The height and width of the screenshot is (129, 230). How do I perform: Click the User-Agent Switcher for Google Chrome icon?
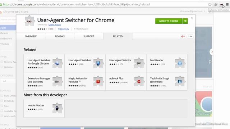57,63
